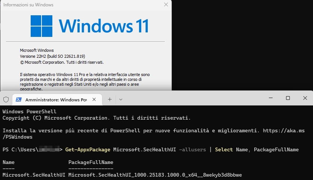Screen dimensions: 313x180
Task: Click the 'Microsoft.SecHealthUI' argument in command line
Action: pyautogui.click(x=144, y=149)
